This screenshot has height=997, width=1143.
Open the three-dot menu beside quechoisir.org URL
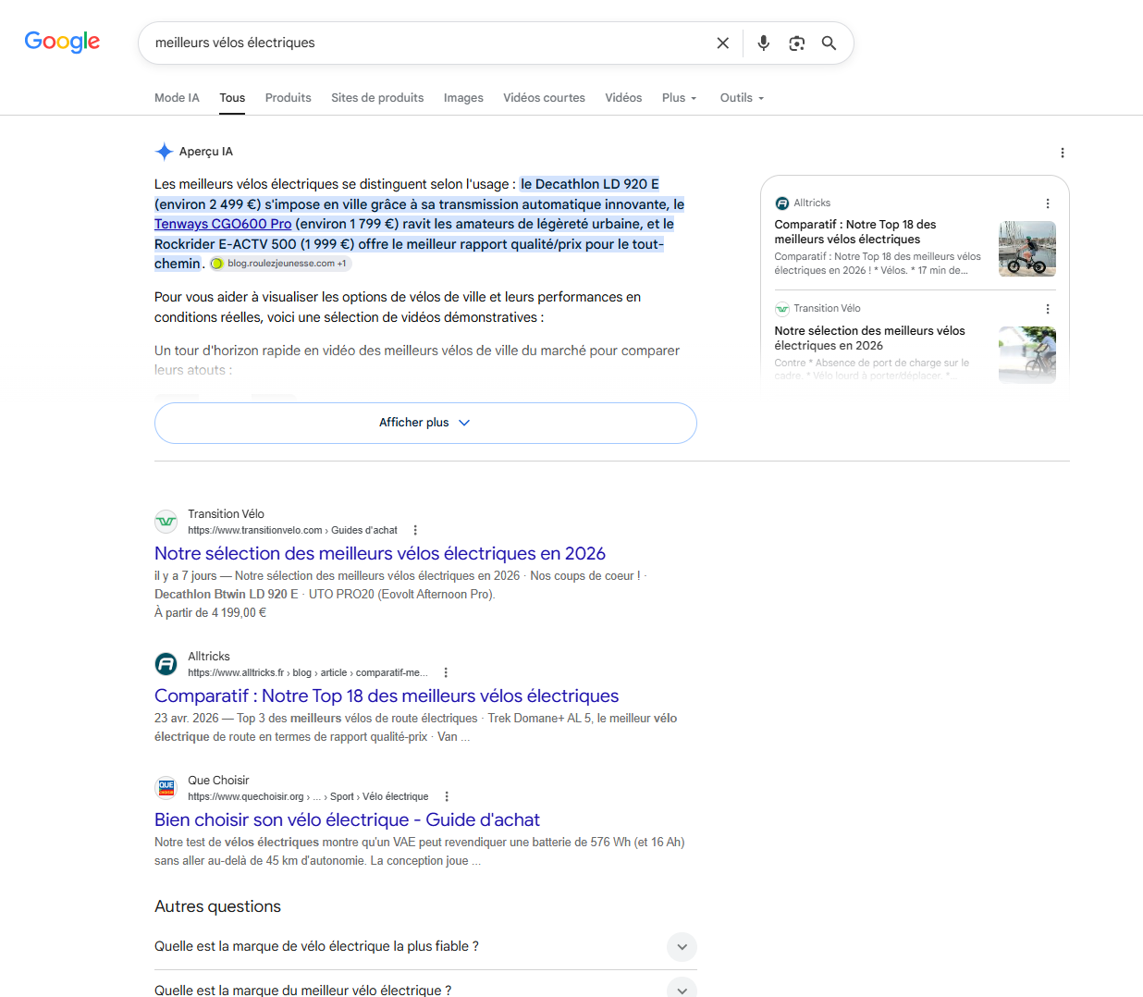(447, 796)
